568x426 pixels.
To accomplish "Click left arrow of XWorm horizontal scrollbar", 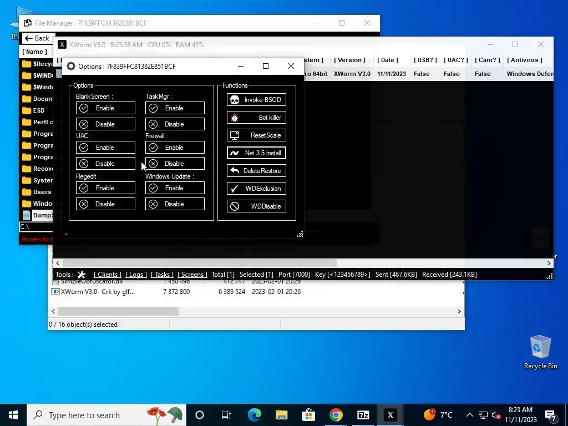I will pyautogui.click(x=58, y=263).
